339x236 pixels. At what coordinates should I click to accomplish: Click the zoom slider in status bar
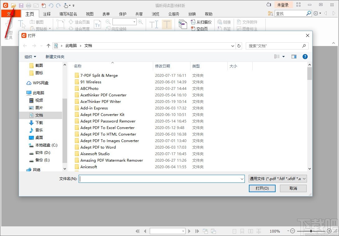pyautogui.click(x=311, y=231)
